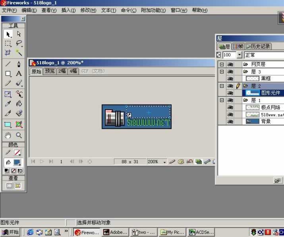Toggle visibility of 黑框 object
Viewport: 284px width, 237px height.
230,79
